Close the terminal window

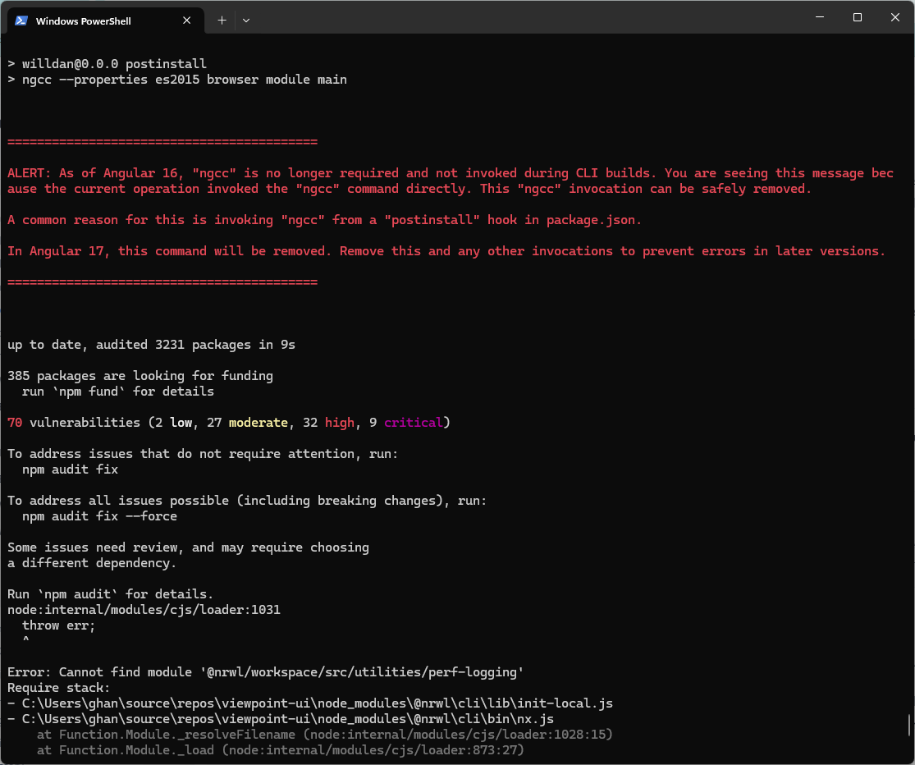(895, 17)
